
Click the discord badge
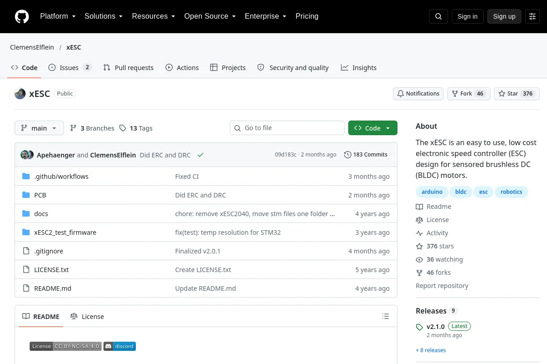tap(119, 346)
